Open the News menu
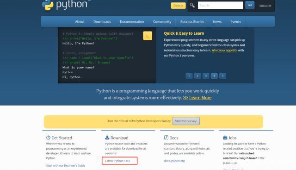This screenshot has width=296, height=170. (217, 22)
